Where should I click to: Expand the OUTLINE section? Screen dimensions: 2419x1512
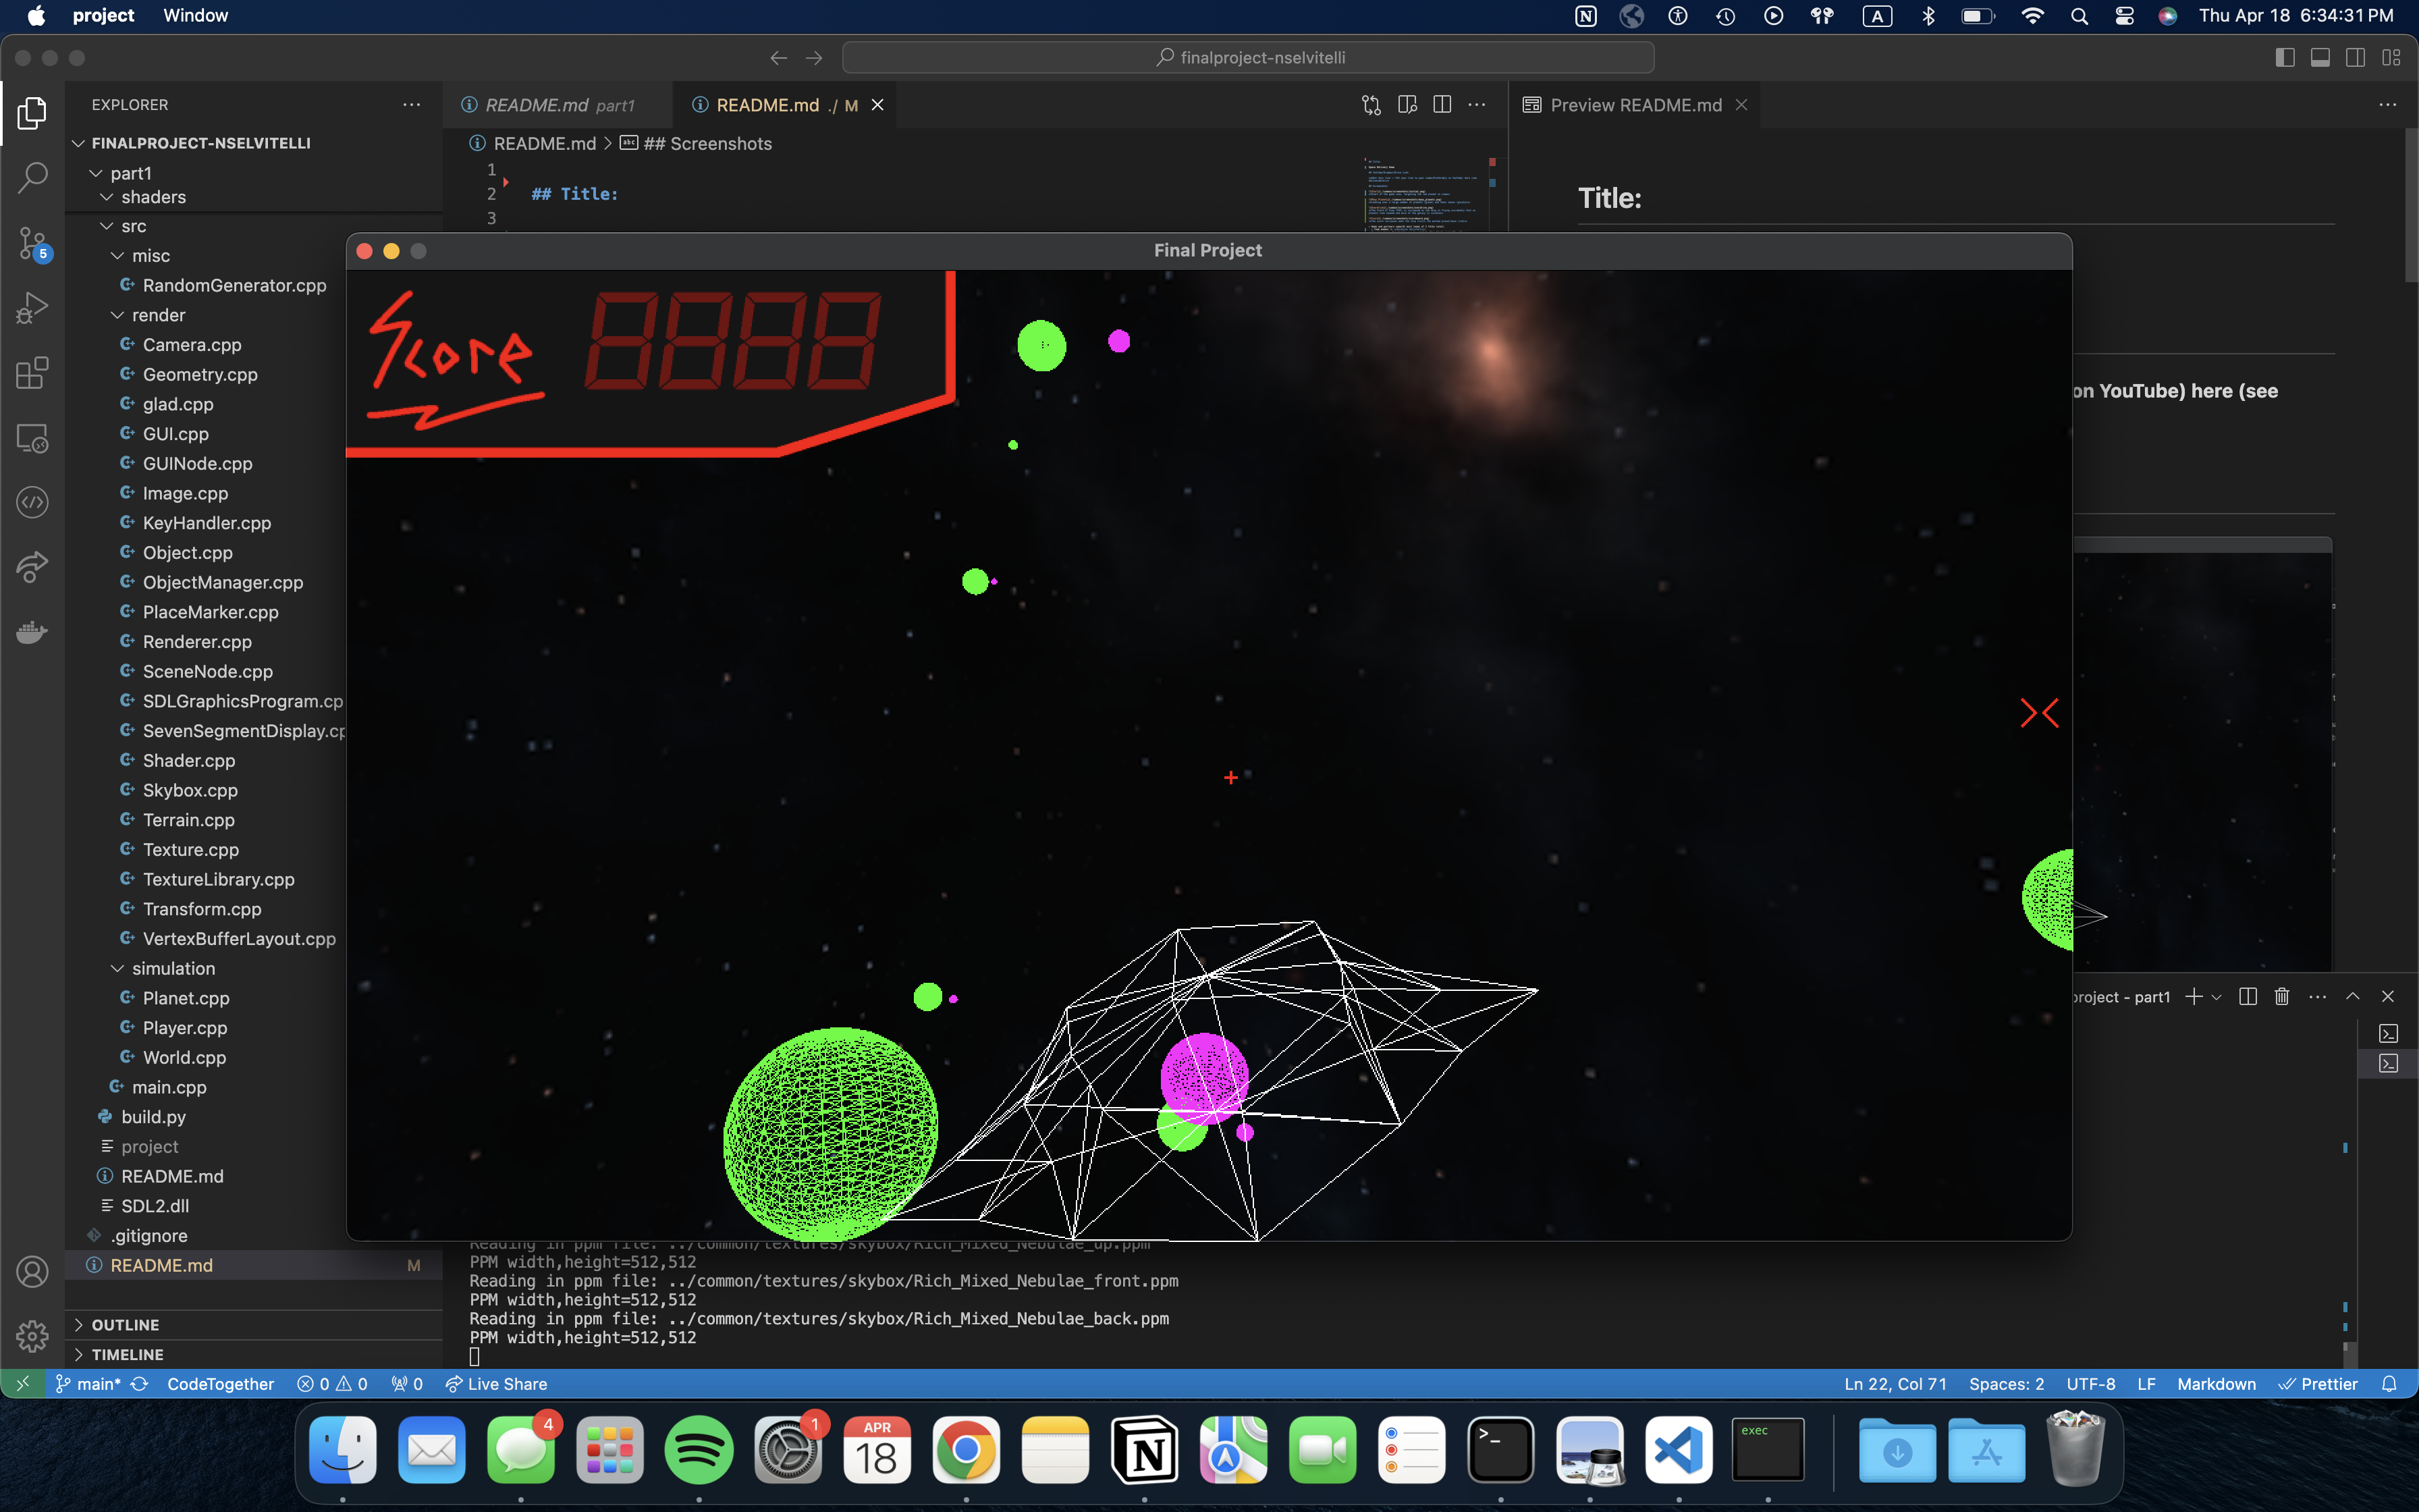pos(125,1324)
